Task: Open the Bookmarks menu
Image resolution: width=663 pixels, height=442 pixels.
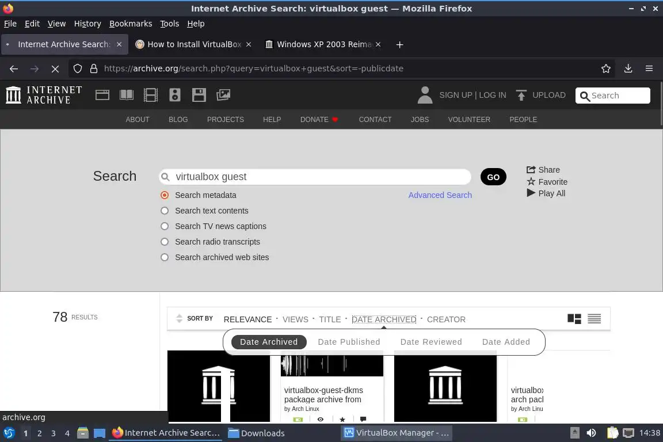Action: coord(131,24)
